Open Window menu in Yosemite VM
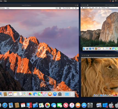This screenshot has height=109, width=118. pyautogui.click(x=103, y=8)
